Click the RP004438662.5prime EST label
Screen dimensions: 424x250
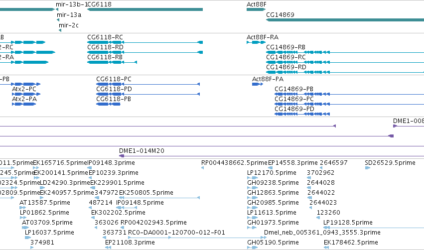[x=234, y=163]
